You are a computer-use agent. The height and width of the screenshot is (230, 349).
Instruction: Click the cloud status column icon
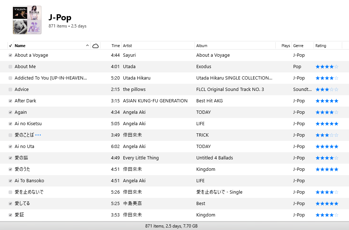pyautogui.click(x=95, y=46)
